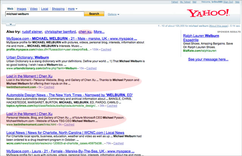The height and width of the screenshot is (156, 242).
Task: Click the 'About this page' link
Action: pos(219,26)
